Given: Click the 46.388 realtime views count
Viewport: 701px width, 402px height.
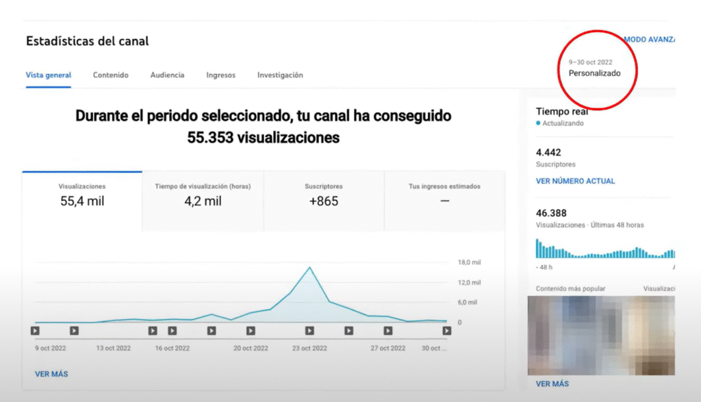Looking at the screenshot, I should coord(551,213).
